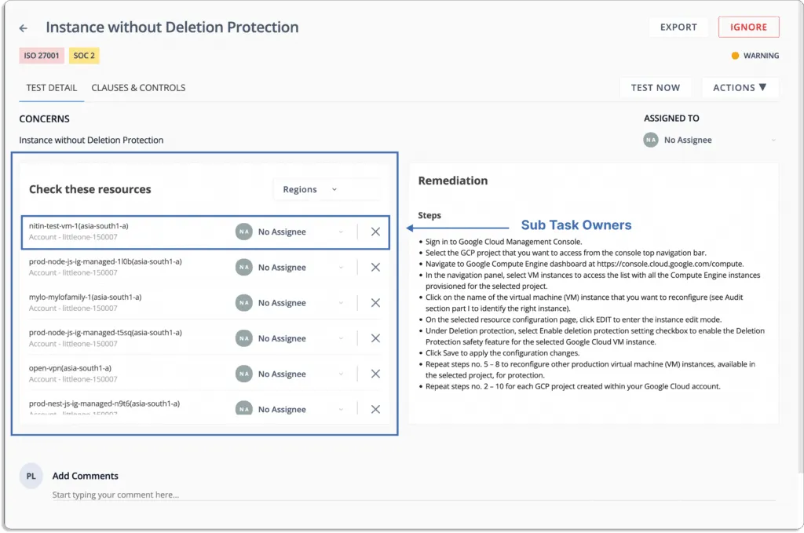Click NA avatar for mylo-mylofamily-1 row
Viewport: 804px width, 533px height.
pos(244,303)
